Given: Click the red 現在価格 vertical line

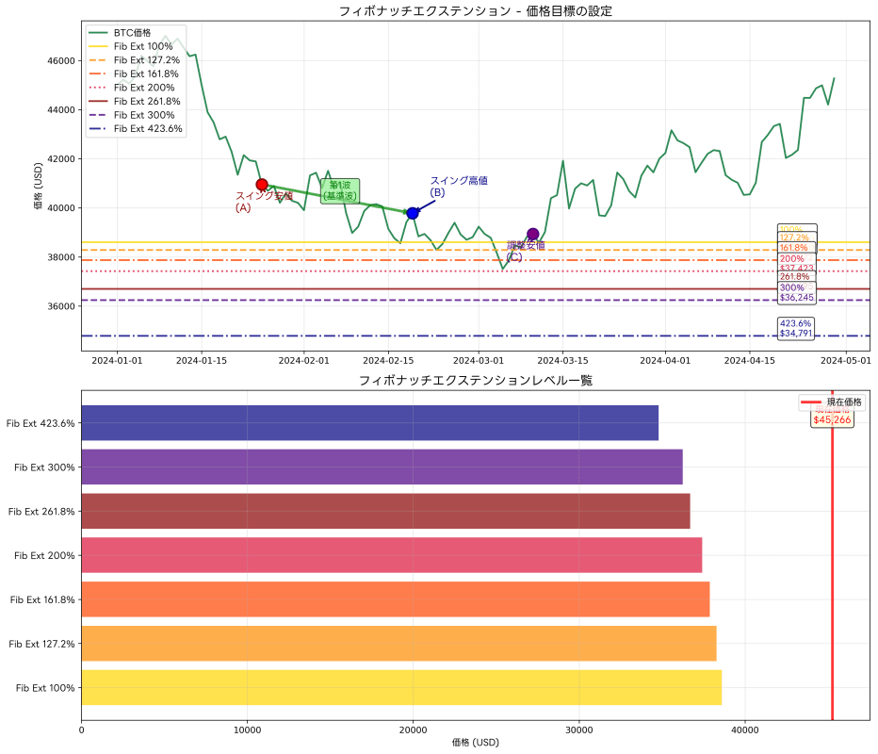Looking at the screenshot, I should pyautogui.click(x=833, y=565).
